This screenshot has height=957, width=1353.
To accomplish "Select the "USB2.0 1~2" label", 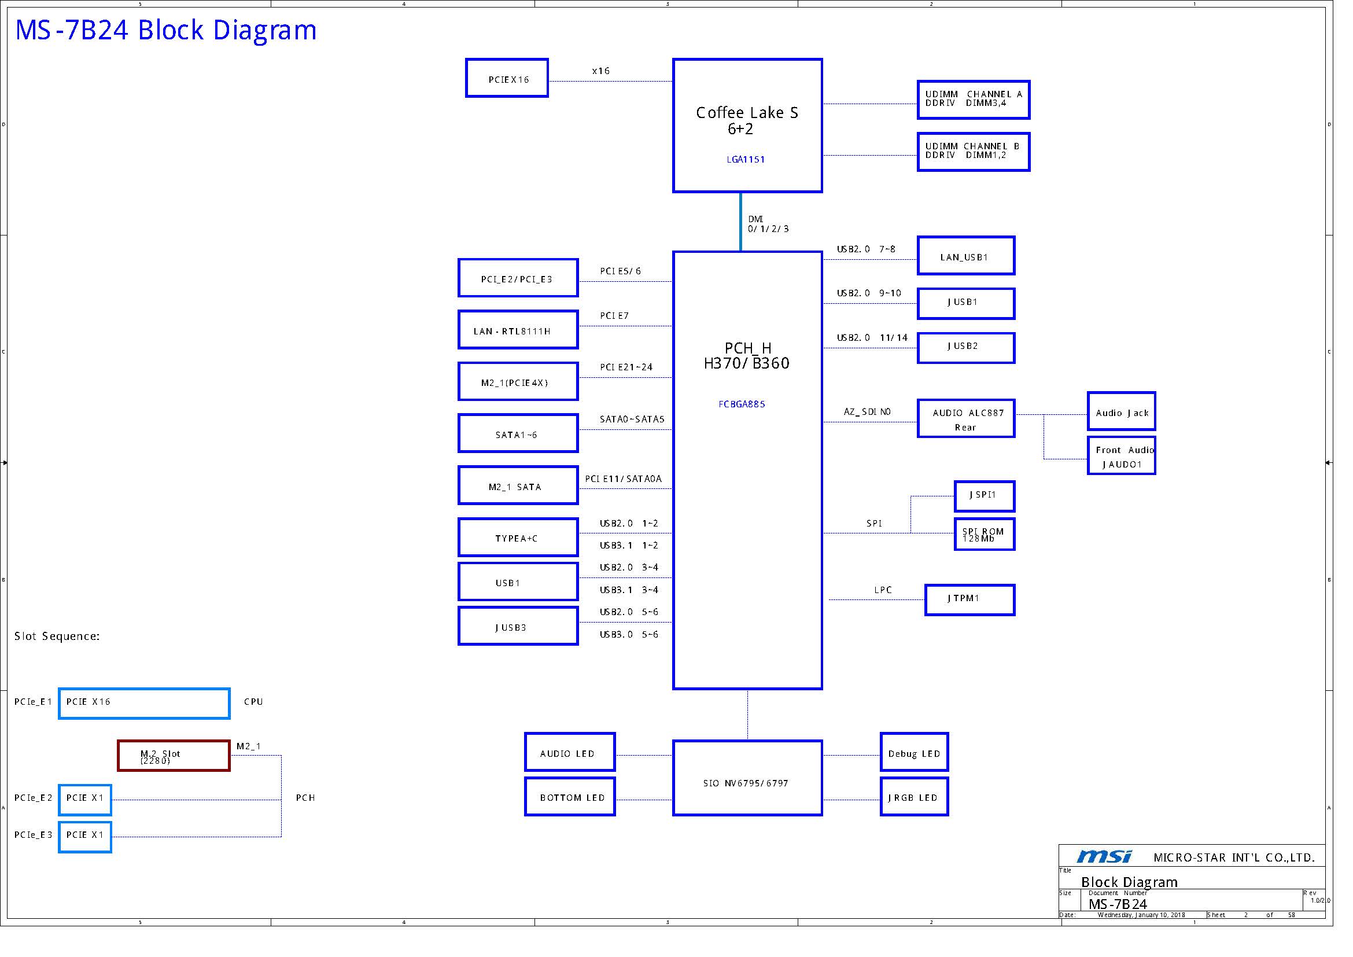I will pyautogui.click(x=629, y=523).
